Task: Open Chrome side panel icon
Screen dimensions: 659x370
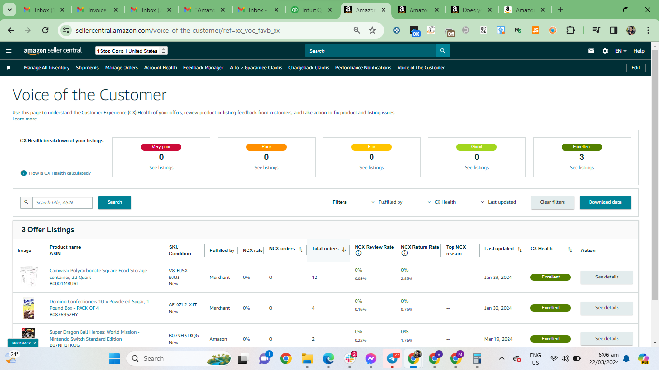Action: pyautogui.click(x=614, y=30)
